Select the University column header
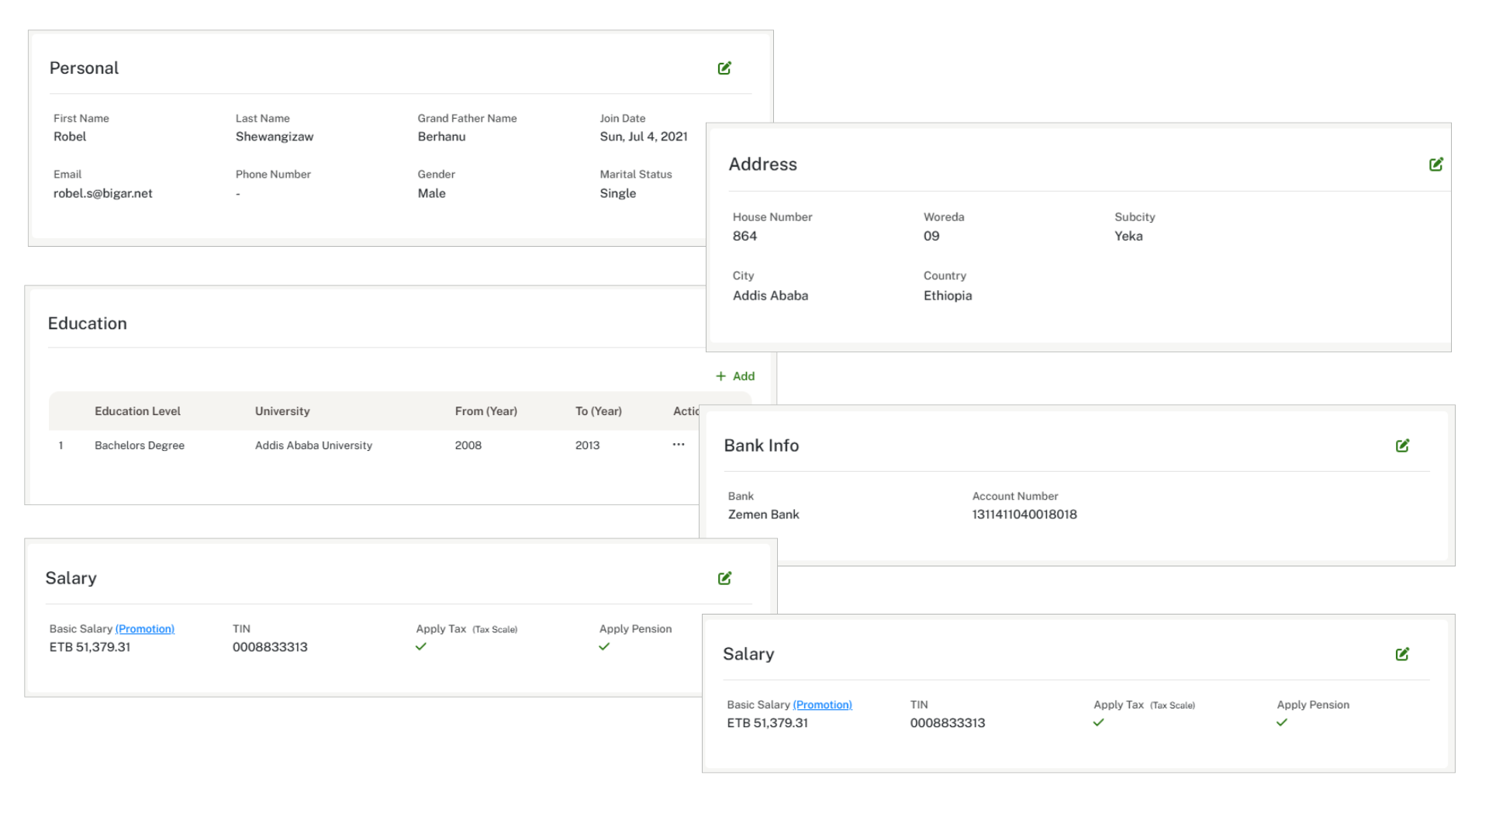The image size is (1489, 838). coord(282,411)
